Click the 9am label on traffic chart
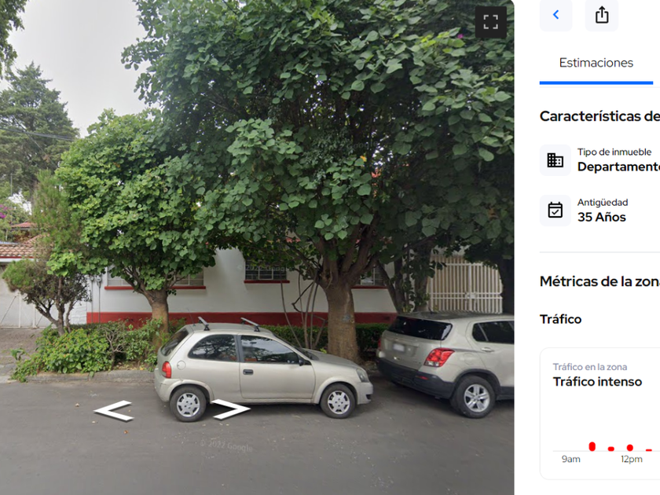660x495 pixels. click(x=570, y=459)
